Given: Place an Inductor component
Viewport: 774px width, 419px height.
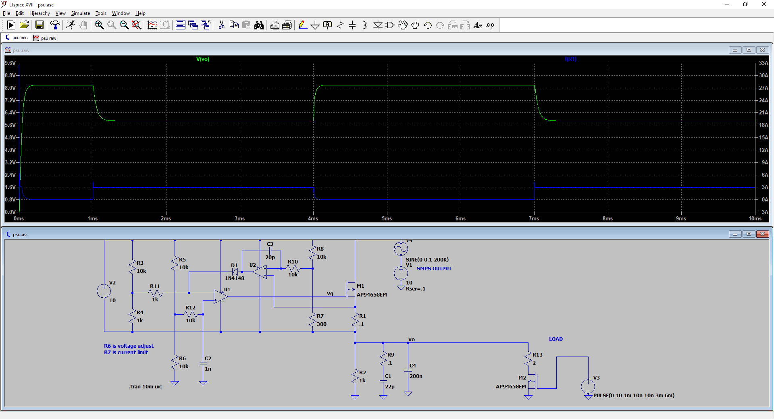Looking at the screenshot, I should 365,25.
